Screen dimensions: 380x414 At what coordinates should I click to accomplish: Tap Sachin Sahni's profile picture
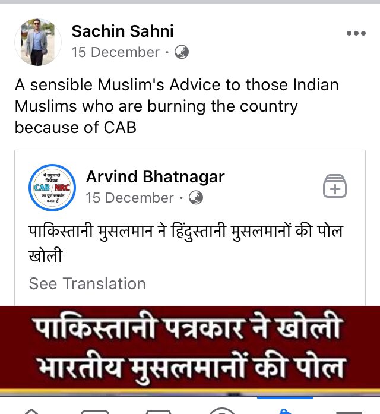pos(38,42)
